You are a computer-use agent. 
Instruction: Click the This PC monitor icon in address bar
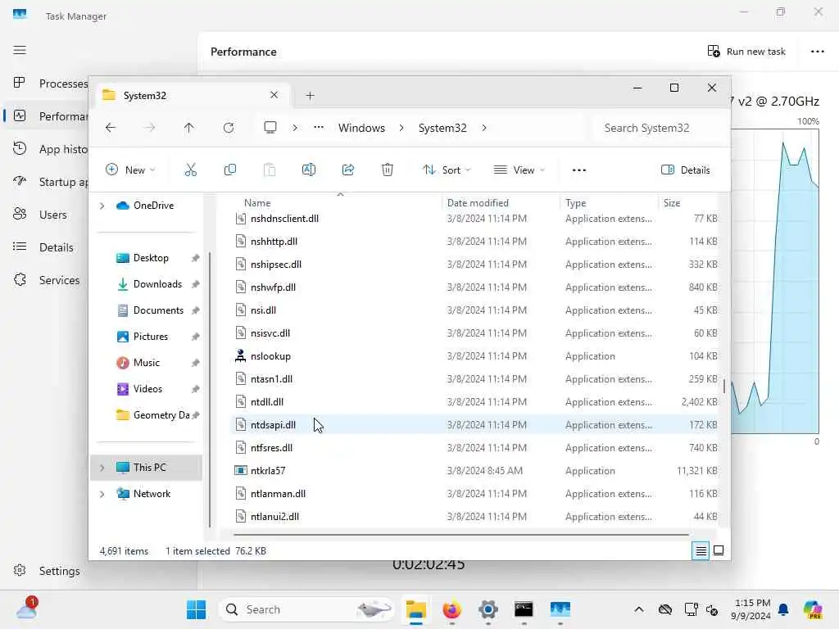pos(270,127)
